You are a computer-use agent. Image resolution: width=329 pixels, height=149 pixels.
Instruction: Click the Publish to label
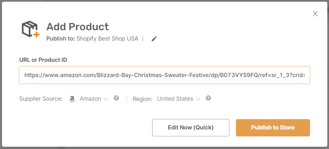coord(60,39)
